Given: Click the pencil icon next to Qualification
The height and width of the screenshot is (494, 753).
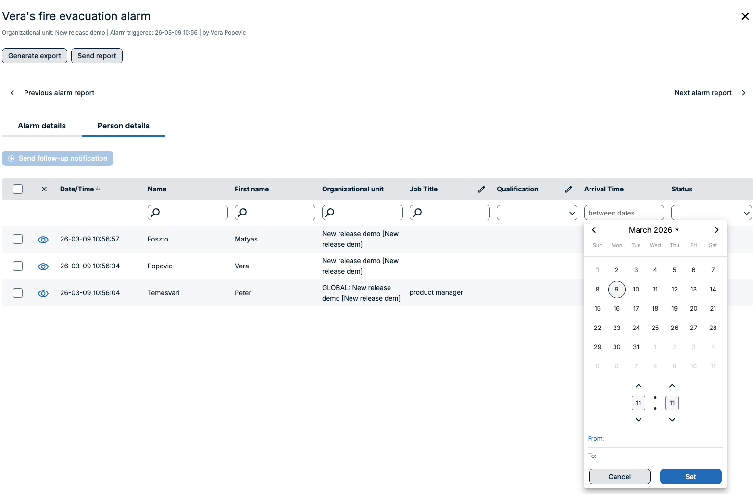Looking at the screenshot, I should (568, 190).
